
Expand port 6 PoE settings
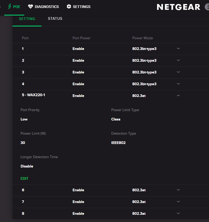[178, 190]
